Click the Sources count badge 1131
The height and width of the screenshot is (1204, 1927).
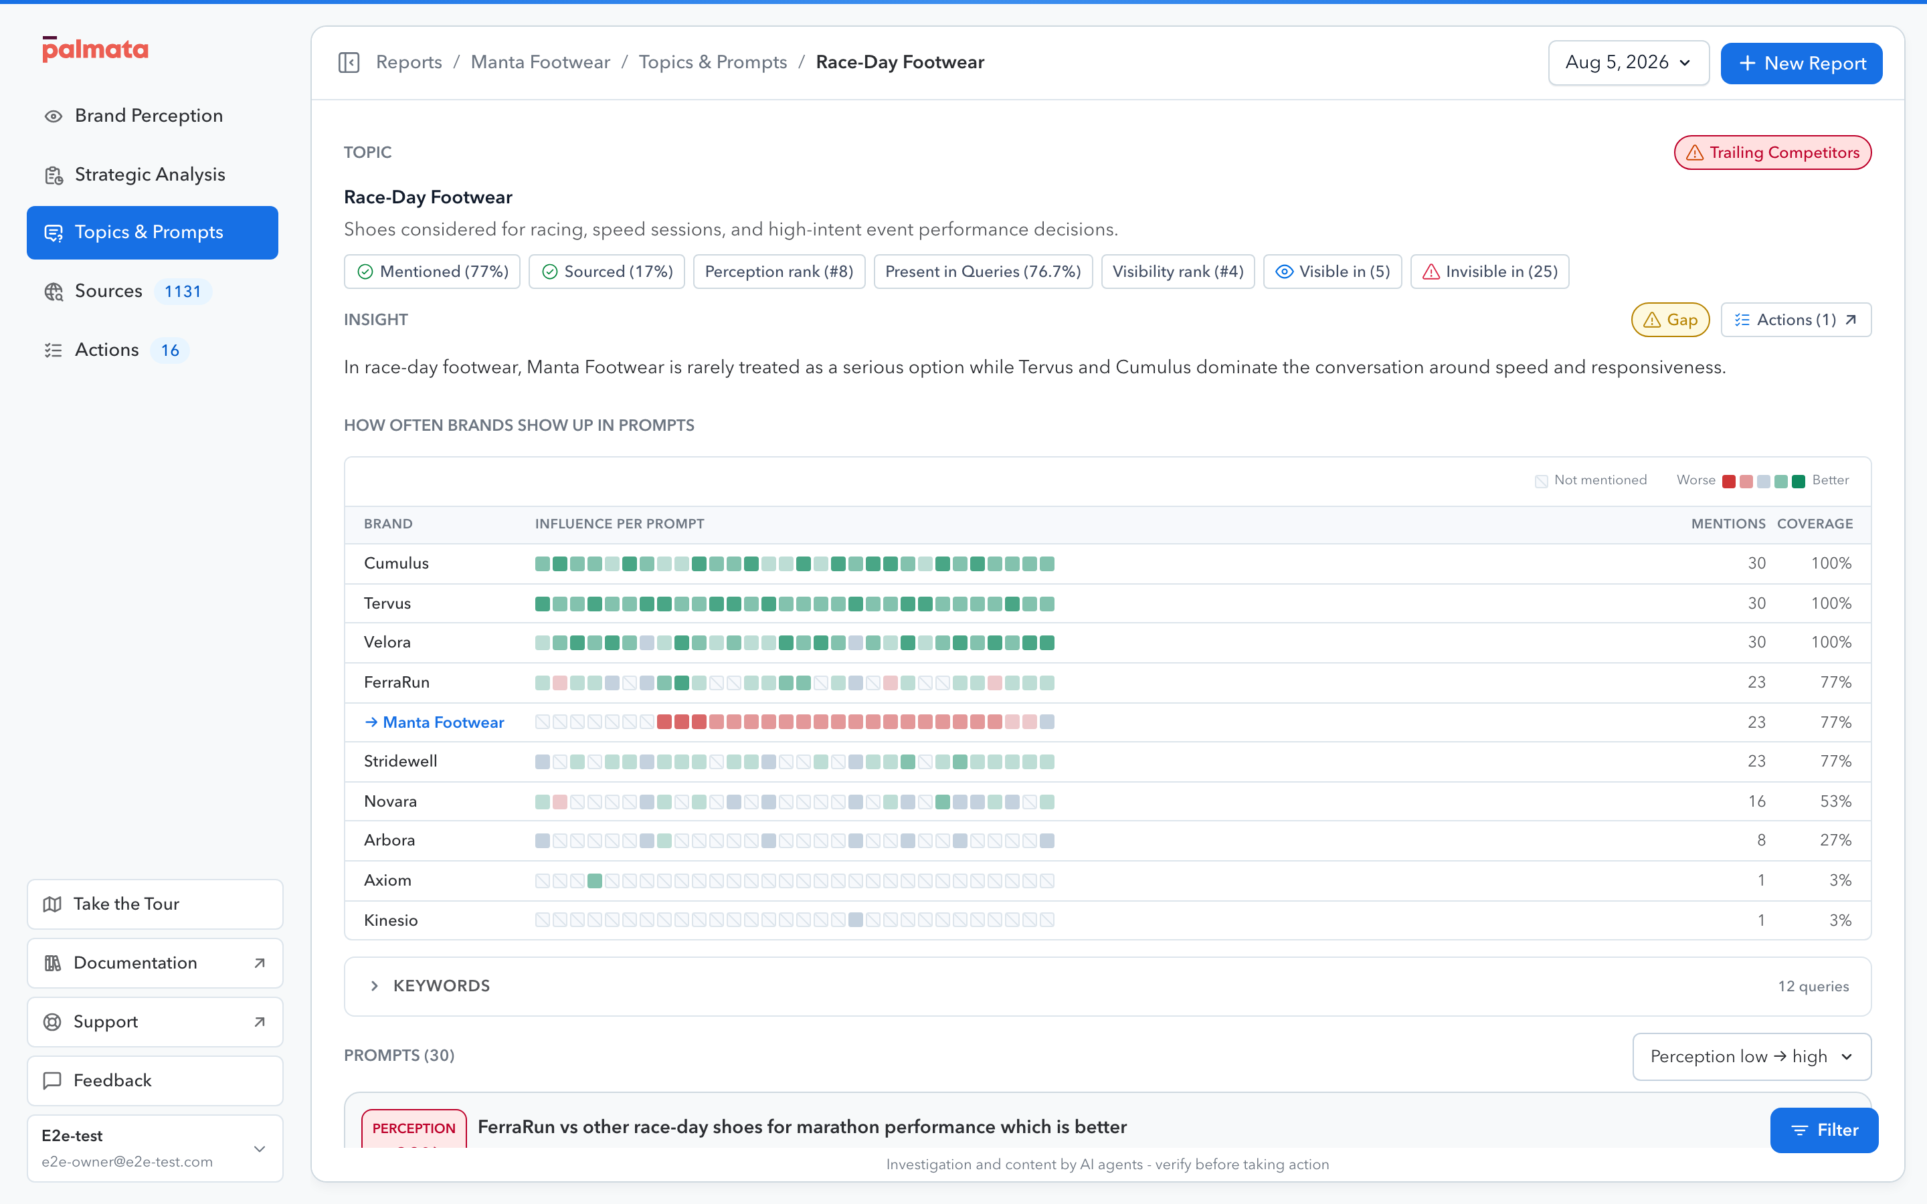coord(183,292)
